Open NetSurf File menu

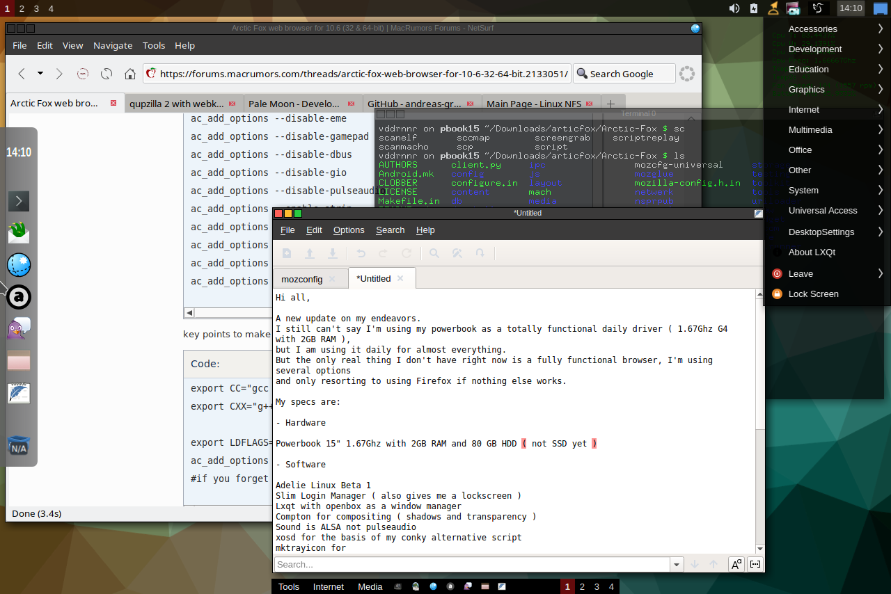coord(20,45)
